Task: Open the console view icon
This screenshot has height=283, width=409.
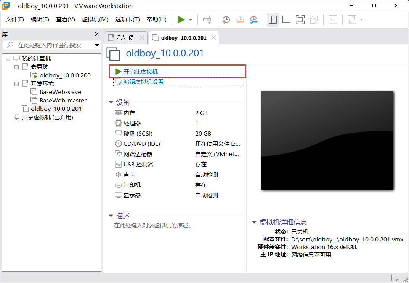Action: pos(333,19)
